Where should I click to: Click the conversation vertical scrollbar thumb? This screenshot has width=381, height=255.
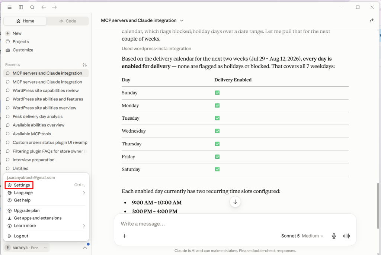coord(378,206)
